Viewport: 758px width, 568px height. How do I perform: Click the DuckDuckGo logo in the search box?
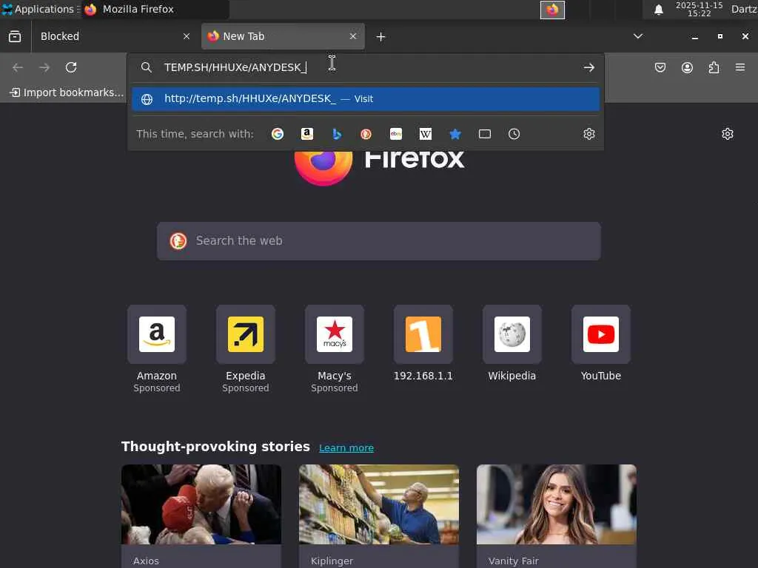click(x=178, y=240)
